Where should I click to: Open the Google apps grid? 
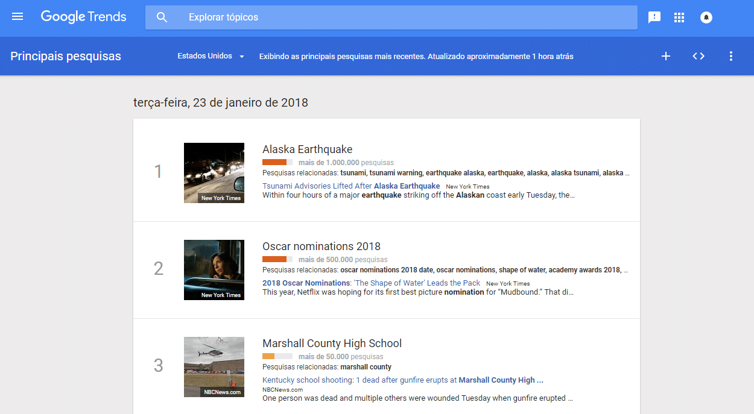click(679, 17)
